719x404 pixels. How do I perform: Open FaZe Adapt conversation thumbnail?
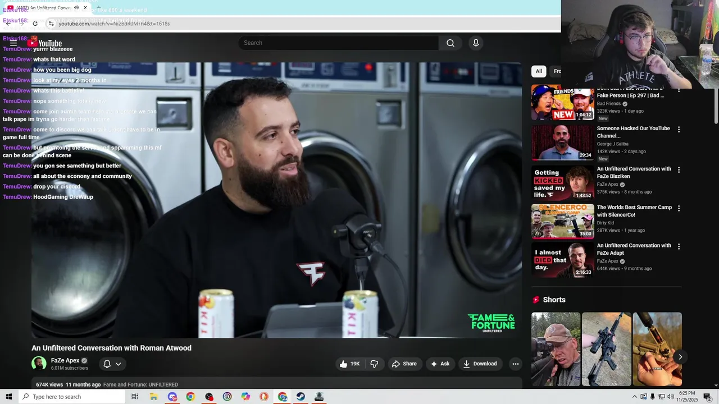(x=563, y=259)
